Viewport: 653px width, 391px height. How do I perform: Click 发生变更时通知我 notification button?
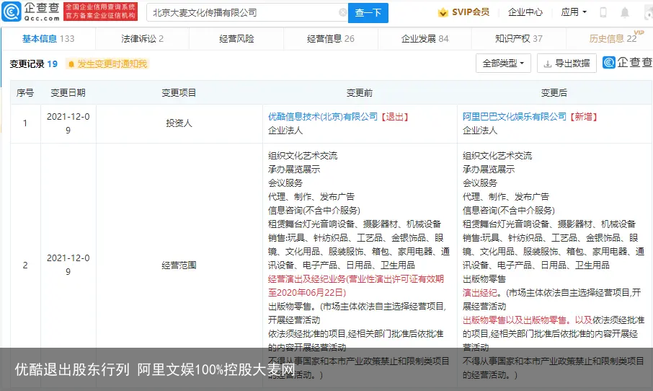pos(107,63)
